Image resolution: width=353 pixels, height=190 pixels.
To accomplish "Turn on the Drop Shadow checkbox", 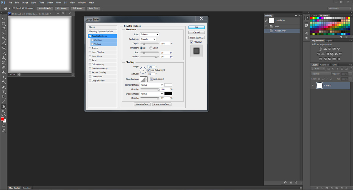I will 90,81.
